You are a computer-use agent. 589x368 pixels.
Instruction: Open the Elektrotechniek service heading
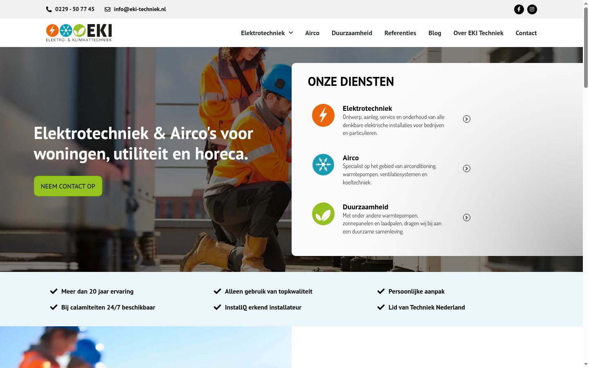367,108
